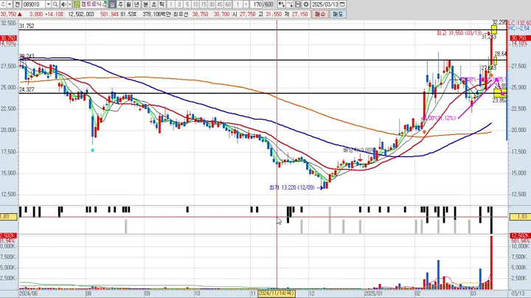Click the cyan arrow marker under August low
531x298 pixels.
93,150
